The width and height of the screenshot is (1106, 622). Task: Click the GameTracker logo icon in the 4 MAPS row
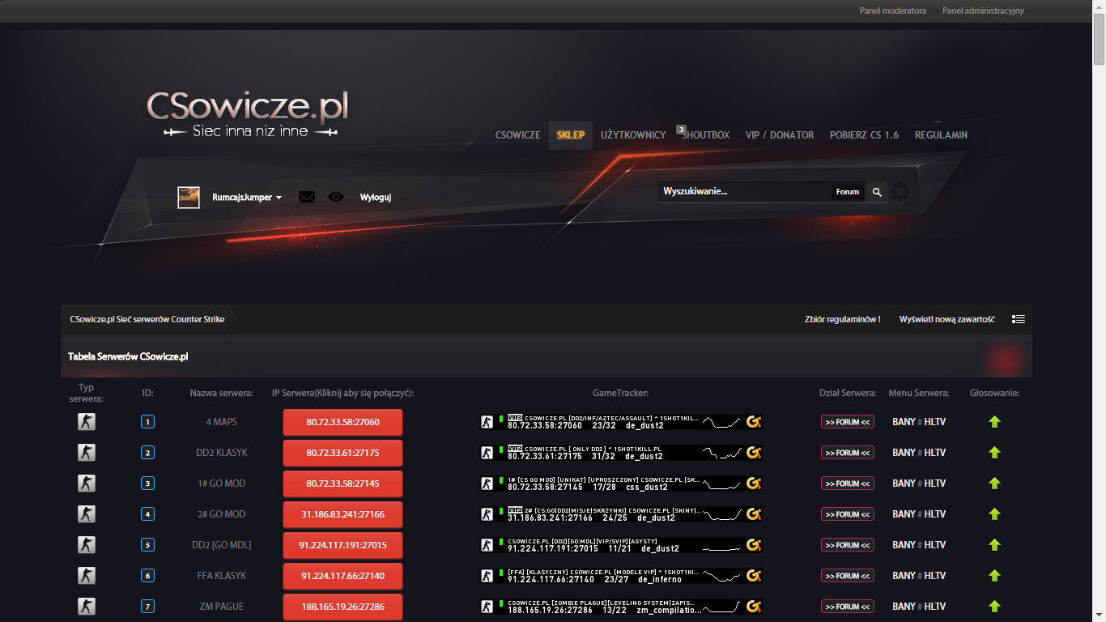pos(754,422)
